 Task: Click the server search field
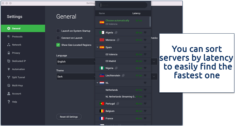click(122, 5)
